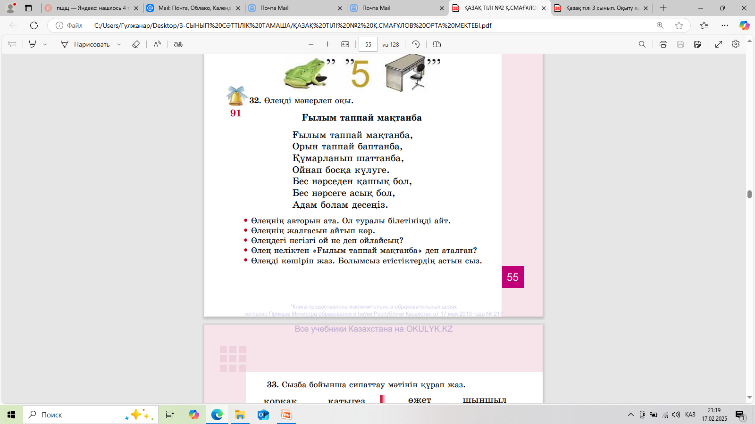Image resolution: width=755 pixels, height=424 pixels.
Task: Open browser zoom magnifier in address bar
Action: pos(660,25)
